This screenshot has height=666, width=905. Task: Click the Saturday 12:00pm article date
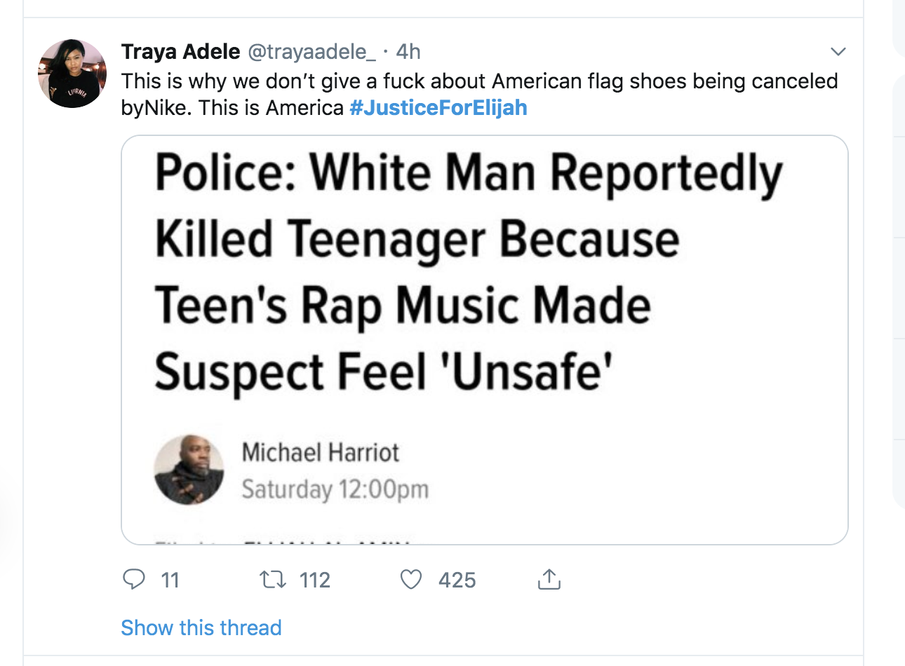coord(335,489)
